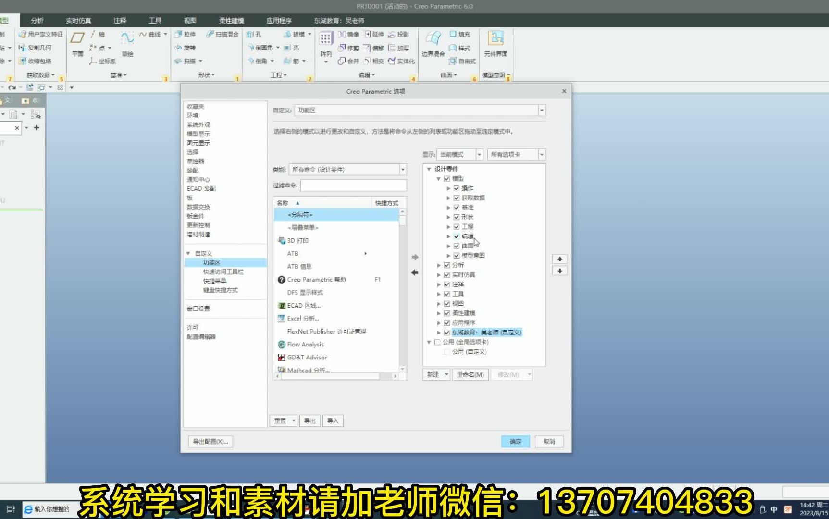Select the 3D 打印 command in list

[x=297, y=240]
